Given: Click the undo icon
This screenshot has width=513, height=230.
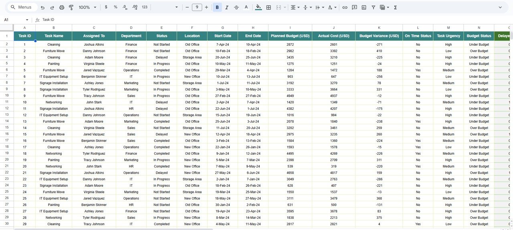Looking at the screenshot, I should point(42,7).
